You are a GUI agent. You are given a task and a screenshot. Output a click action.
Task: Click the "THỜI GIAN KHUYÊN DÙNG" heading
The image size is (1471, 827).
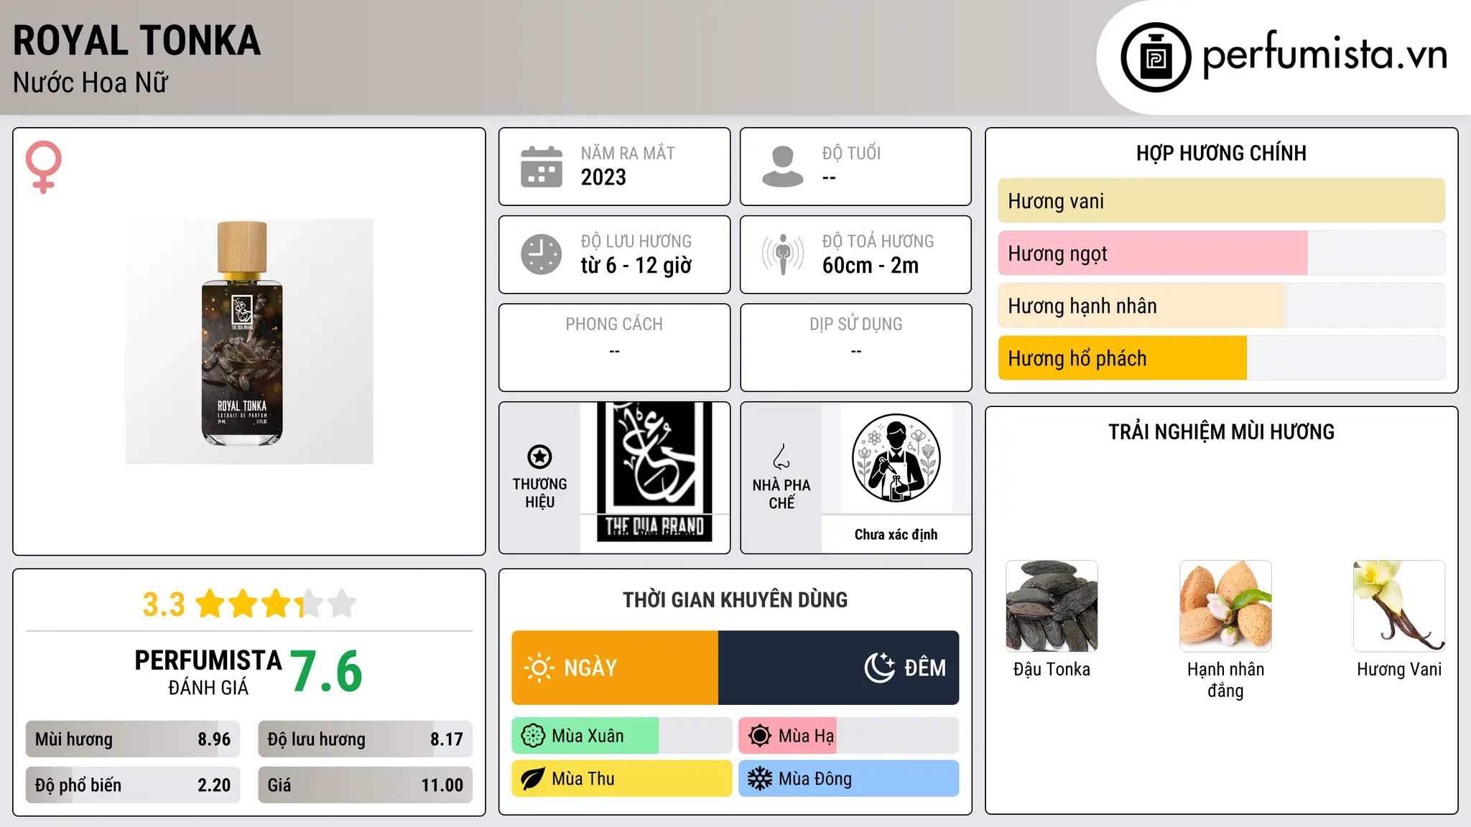point(735,599)
